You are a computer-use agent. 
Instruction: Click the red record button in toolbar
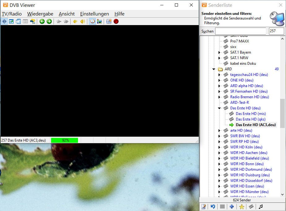click(x=116, y=21)
